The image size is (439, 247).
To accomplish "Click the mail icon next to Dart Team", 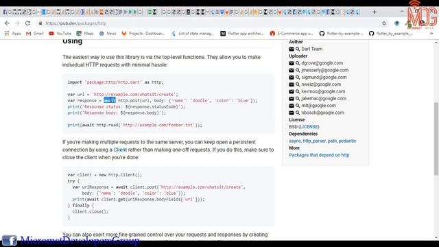I will point(292,49).
